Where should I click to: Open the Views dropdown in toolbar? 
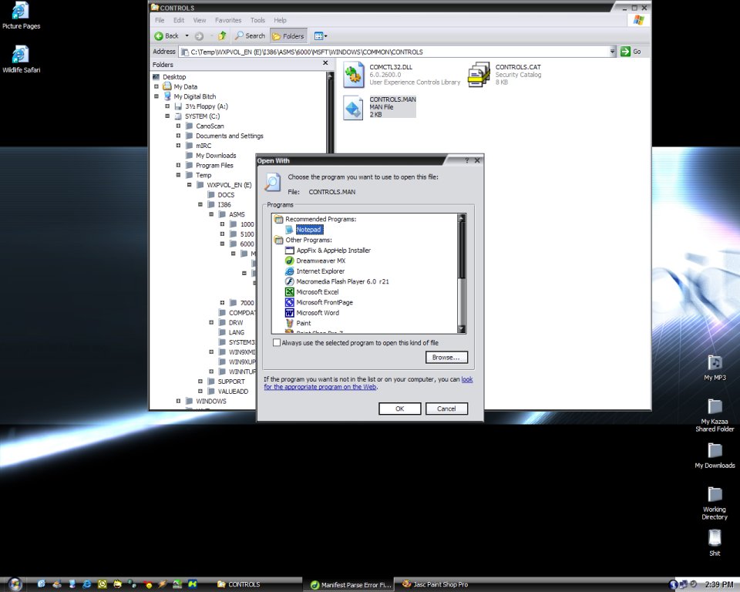[x=321, y=36]
